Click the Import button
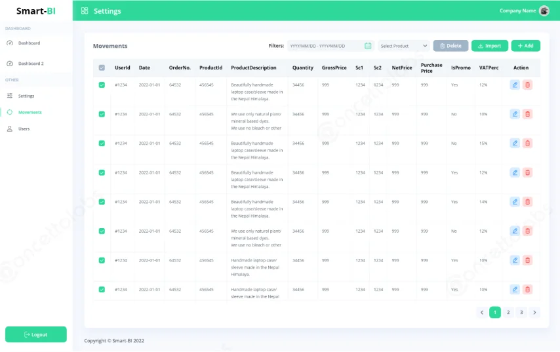This screenshot has height=352, width=560. (489, 46)
